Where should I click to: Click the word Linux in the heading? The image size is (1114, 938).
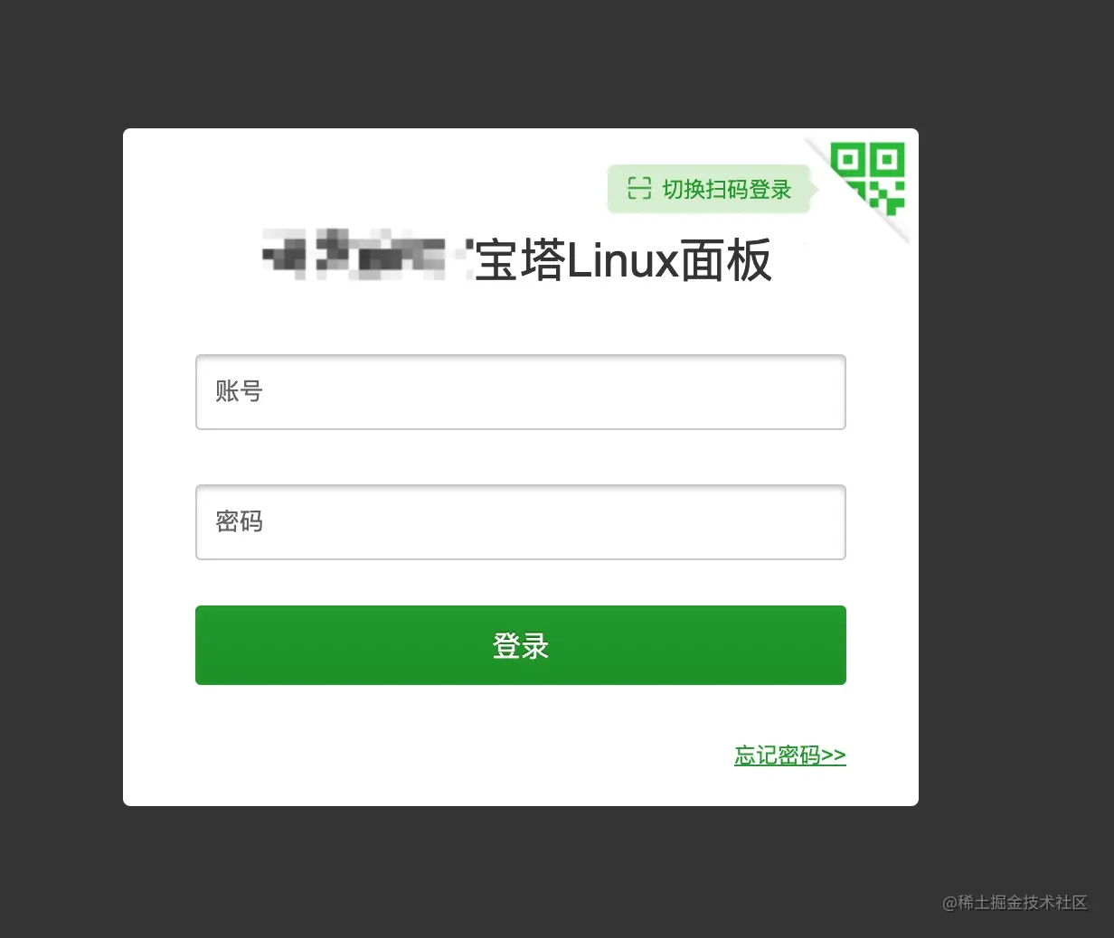pos(622,260)
